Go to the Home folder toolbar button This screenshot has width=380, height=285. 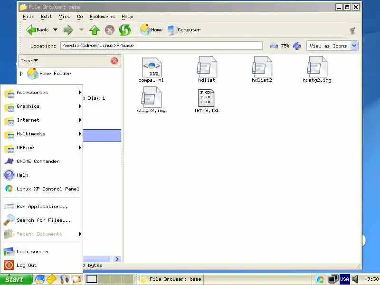[x=152, y=30]
